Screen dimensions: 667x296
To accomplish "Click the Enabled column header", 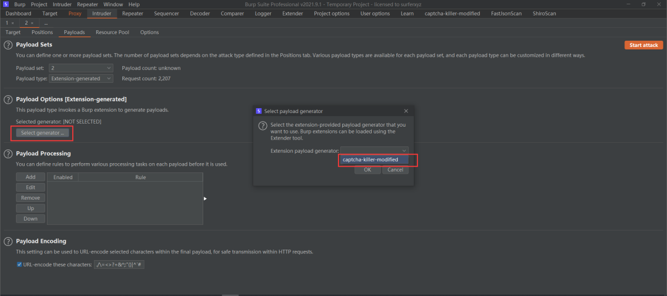I will tap(63, 177).
